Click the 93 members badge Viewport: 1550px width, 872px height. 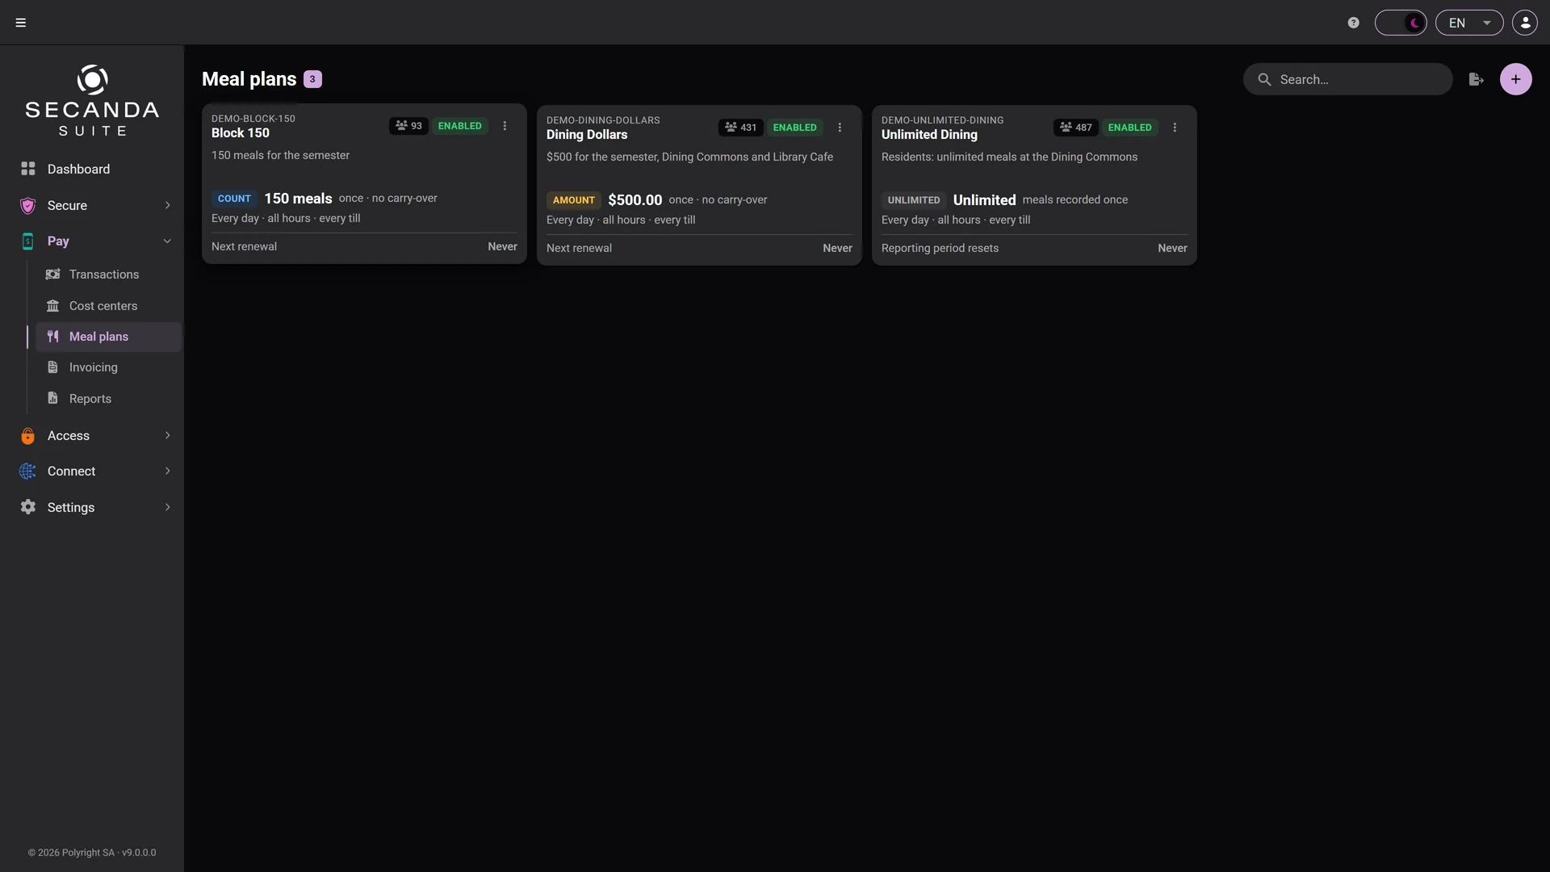tap(408, 126)
